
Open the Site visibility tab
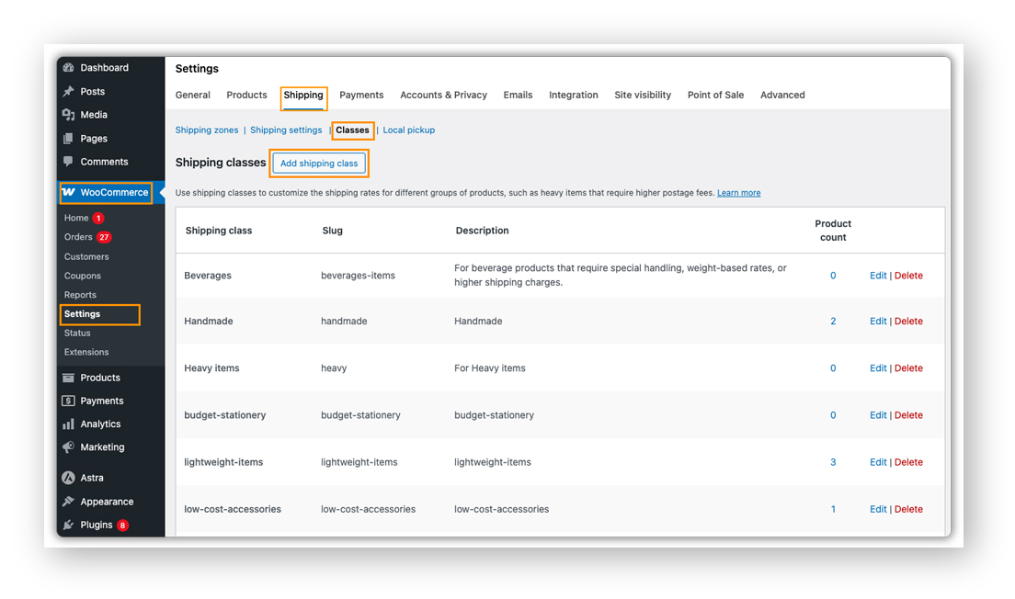click(x=643, y=95)
